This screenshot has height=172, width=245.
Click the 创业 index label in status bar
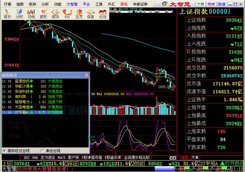coord(139,163)
